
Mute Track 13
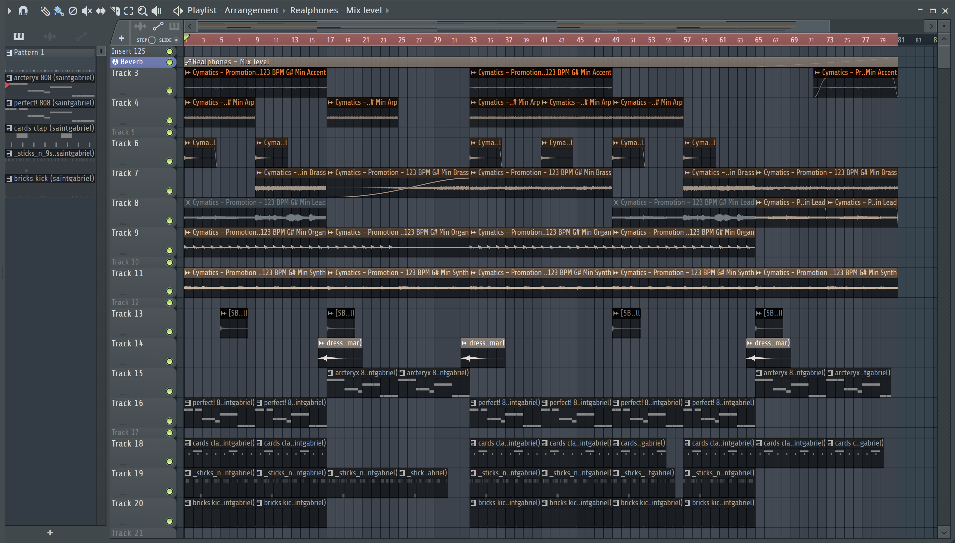pos(169,332)
